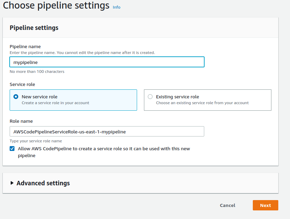This screenshot has width=290, height=219.
Task: Click the 'Type your service role name' hint
Action: [x=36, y=141]
